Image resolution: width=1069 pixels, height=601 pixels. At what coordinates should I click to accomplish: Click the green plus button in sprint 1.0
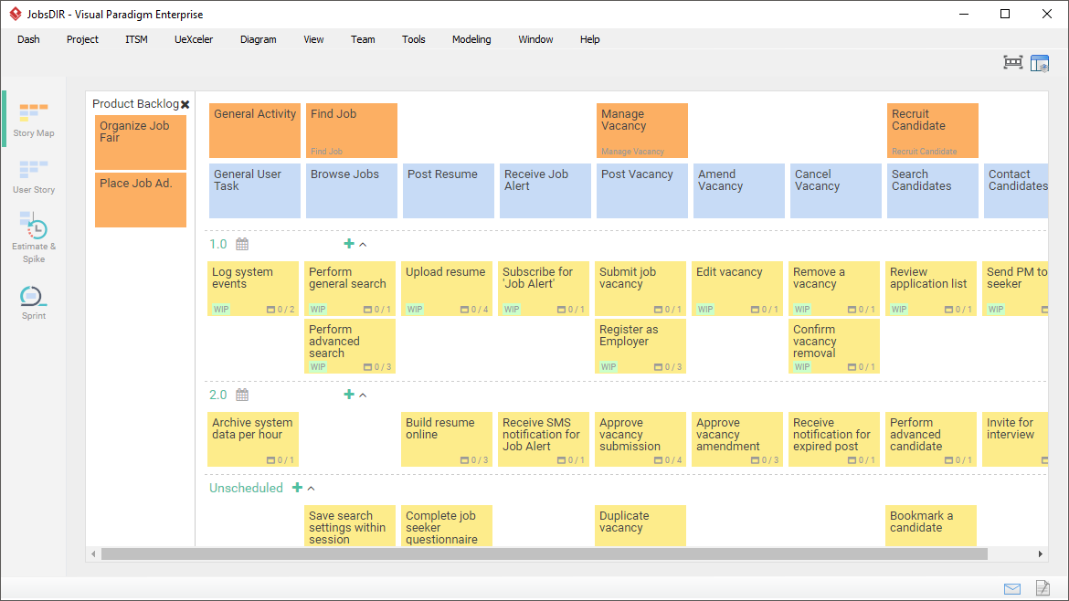349,243
